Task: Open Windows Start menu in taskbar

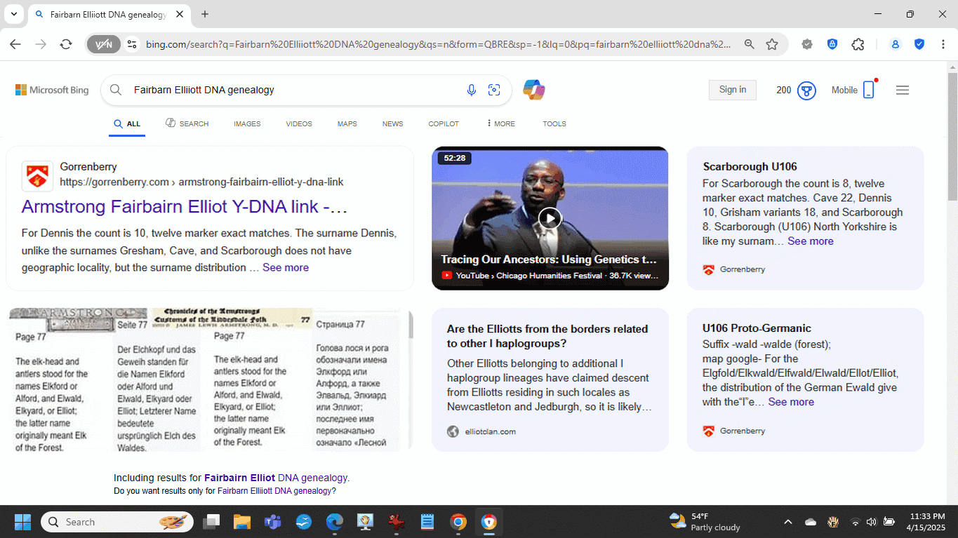Action: tap(22, 522)
